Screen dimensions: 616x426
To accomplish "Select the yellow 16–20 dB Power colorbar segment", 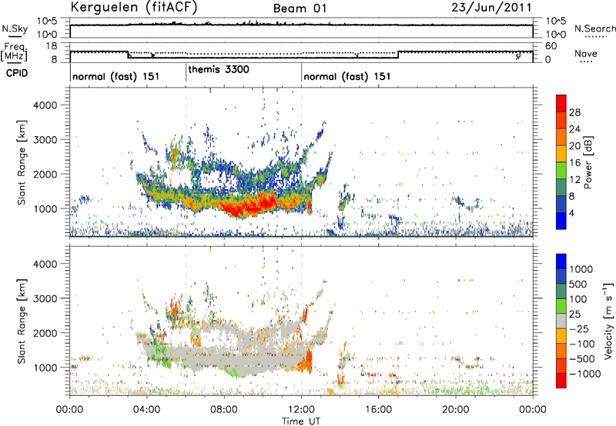I will [x=561, y=154].
